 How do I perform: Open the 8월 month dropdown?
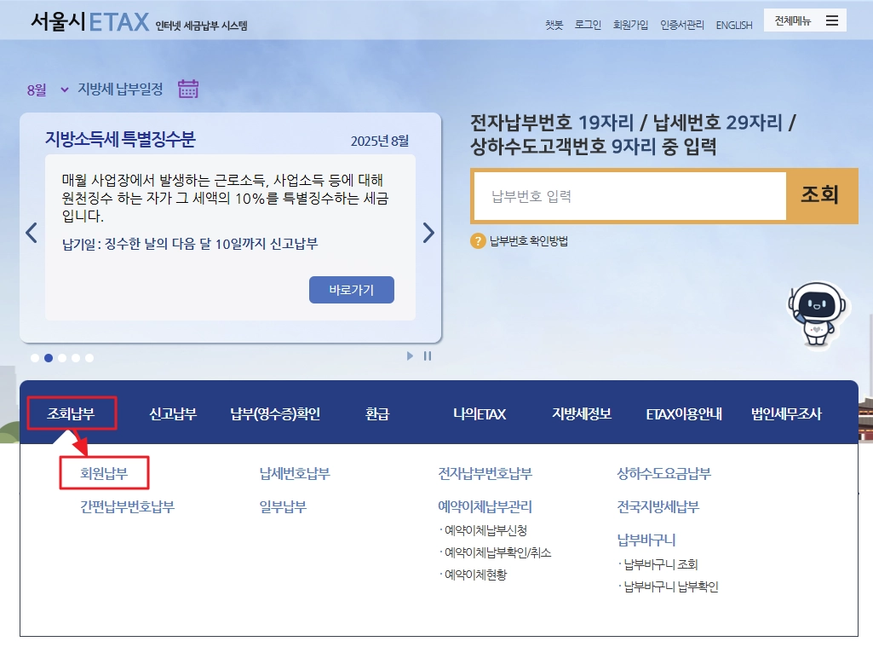(x=48, y=90)
